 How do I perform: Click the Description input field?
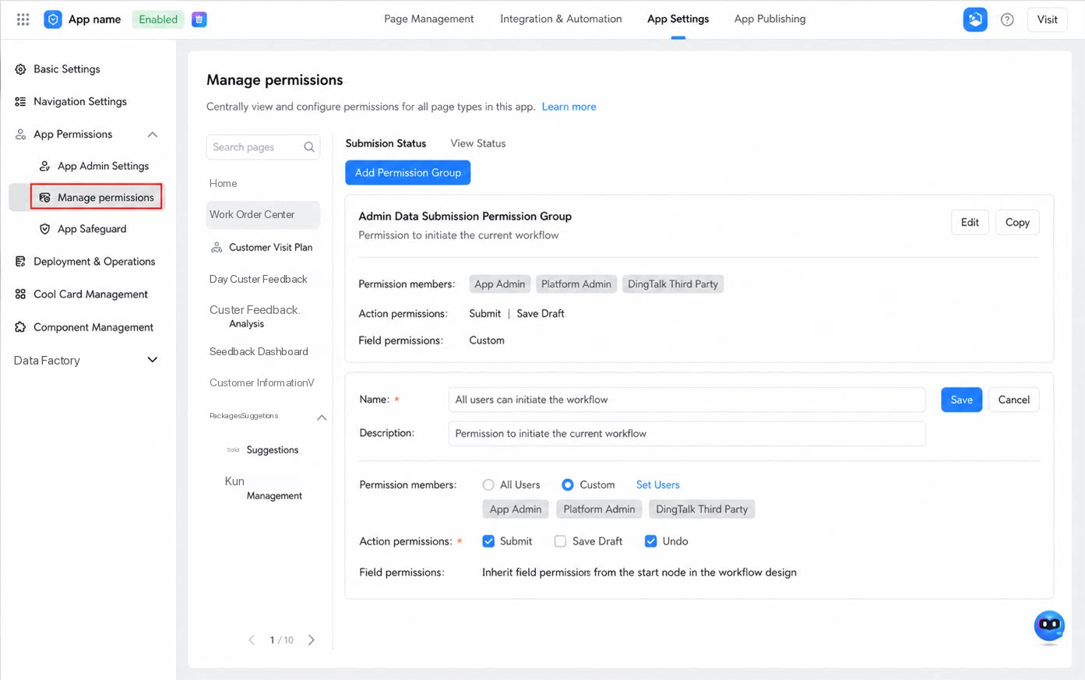tap(687, 433)
